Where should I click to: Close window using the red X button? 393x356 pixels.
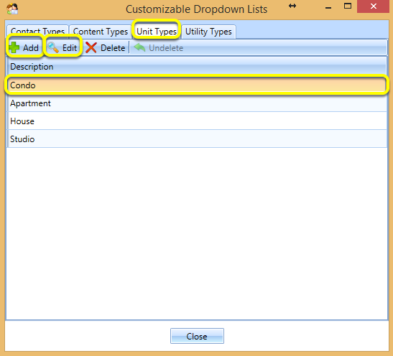[373, 6]
